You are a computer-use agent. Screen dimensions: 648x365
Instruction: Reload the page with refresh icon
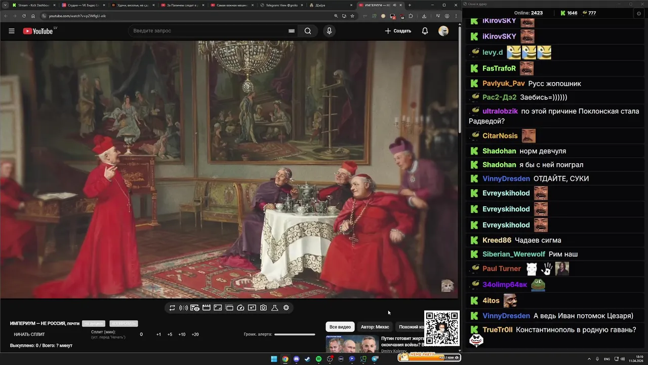[x=24, y=16]
